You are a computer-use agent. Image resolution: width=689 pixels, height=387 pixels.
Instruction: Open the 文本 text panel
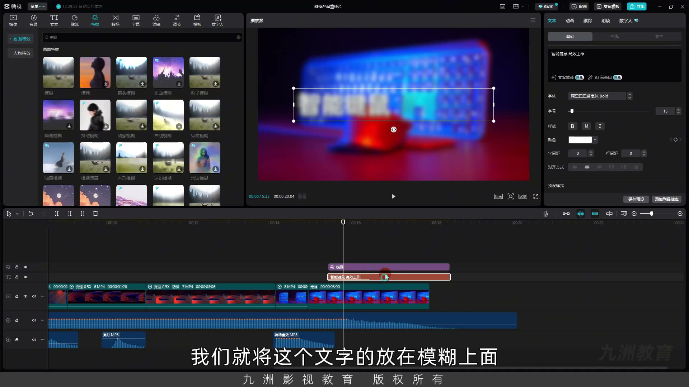point(54,20)
